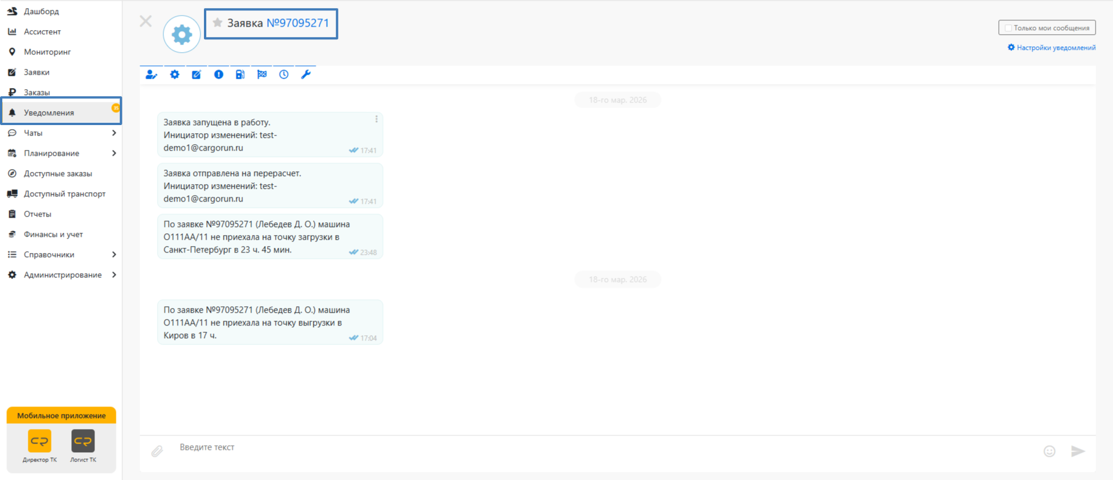Click the orange notification count badge

pos(115,108)
